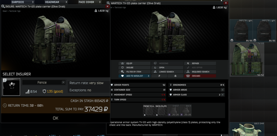
Task: Click the Required Search button
Action: click(x=200, y=72)
